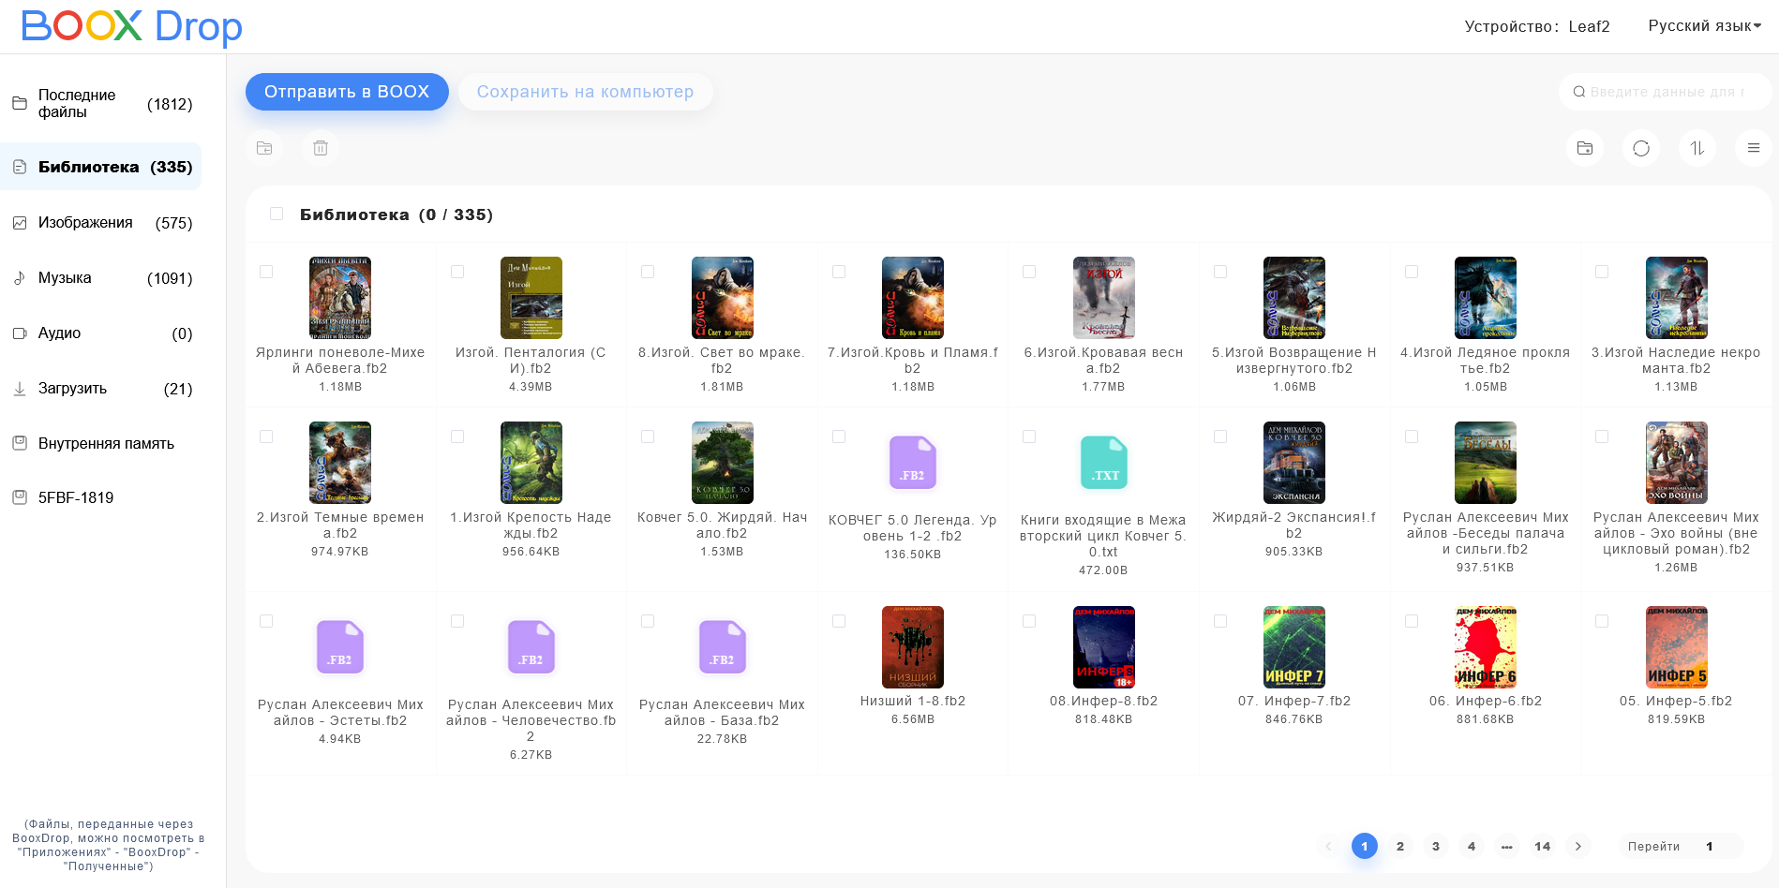This screenshot has height=888, width=1779.
Task: Click the Перейти page number field
Action: tap(1709, 846)
